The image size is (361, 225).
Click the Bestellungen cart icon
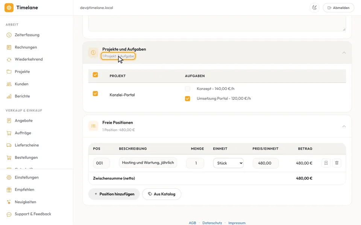point(9,157)
